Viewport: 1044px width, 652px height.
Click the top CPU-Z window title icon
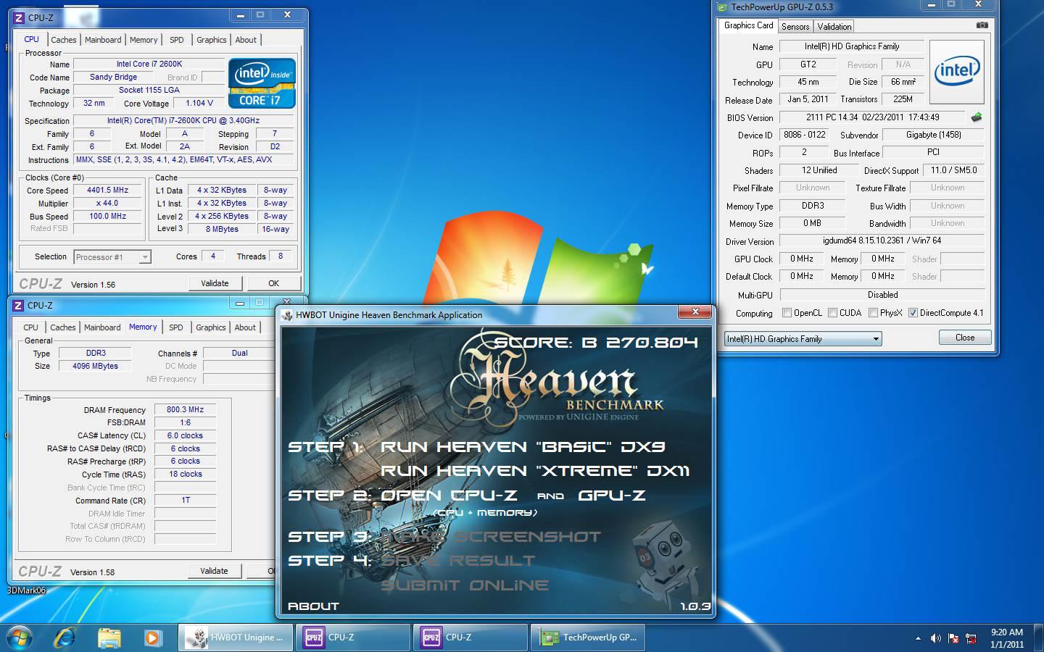pyautogui.click(x=20, y=17)
